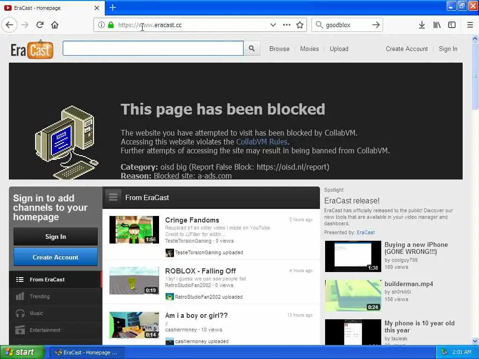Click the green padlock security icon
This screenshot has width=479, height=359.
[x=111, y=25]
